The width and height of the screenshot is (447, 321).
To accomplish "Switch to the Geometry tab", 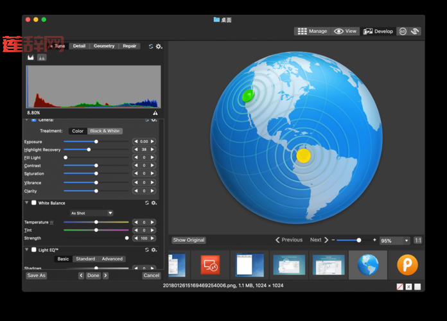I will (104, 46).
